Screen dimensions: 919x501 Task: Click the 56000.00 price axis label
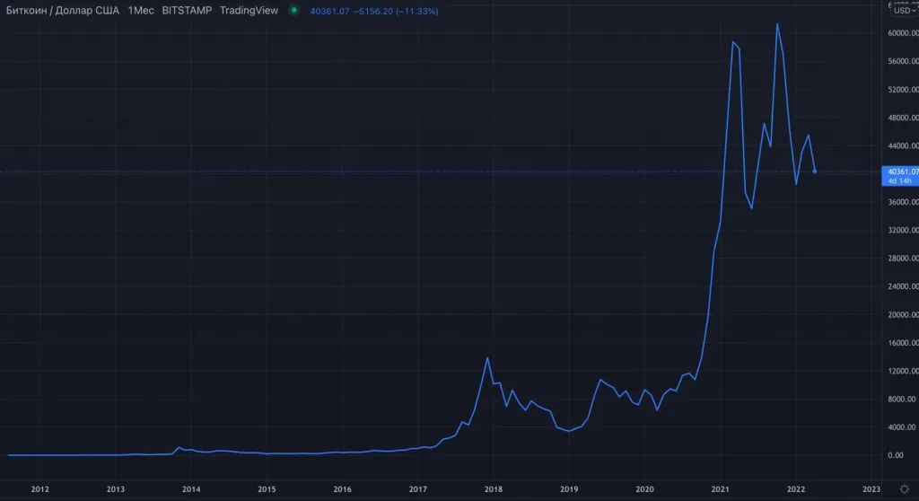pyautogui.click(x=903, y=61)
